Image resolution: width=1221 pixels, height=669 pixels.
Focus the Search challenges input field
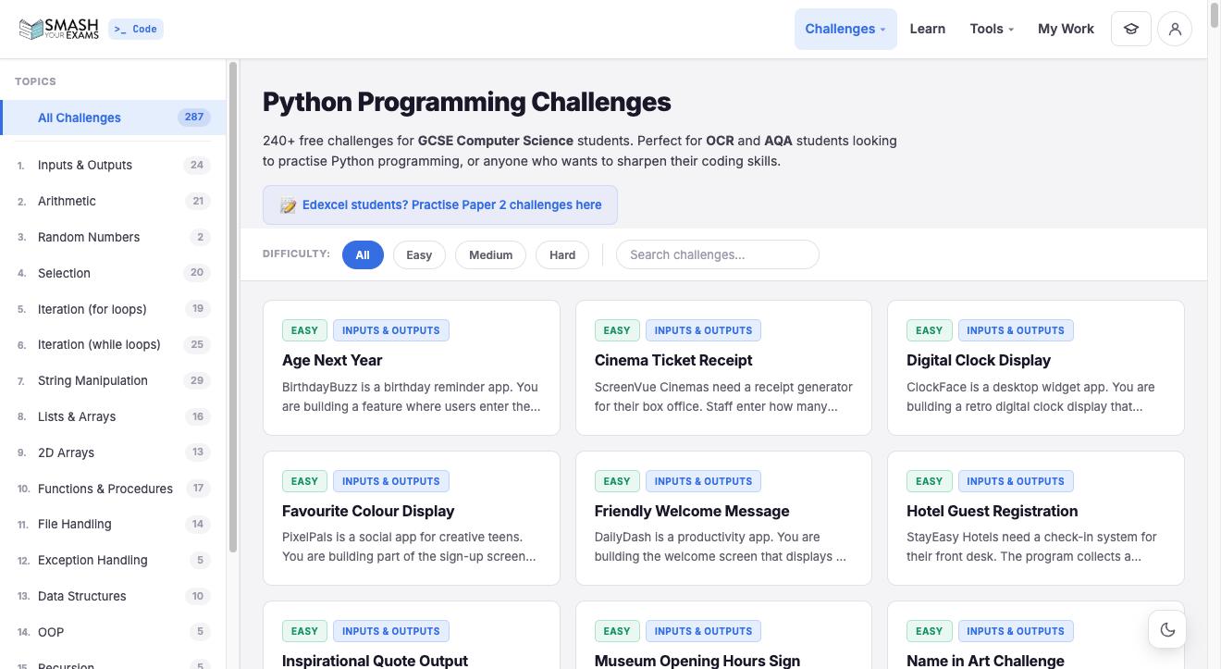[718, 254]
